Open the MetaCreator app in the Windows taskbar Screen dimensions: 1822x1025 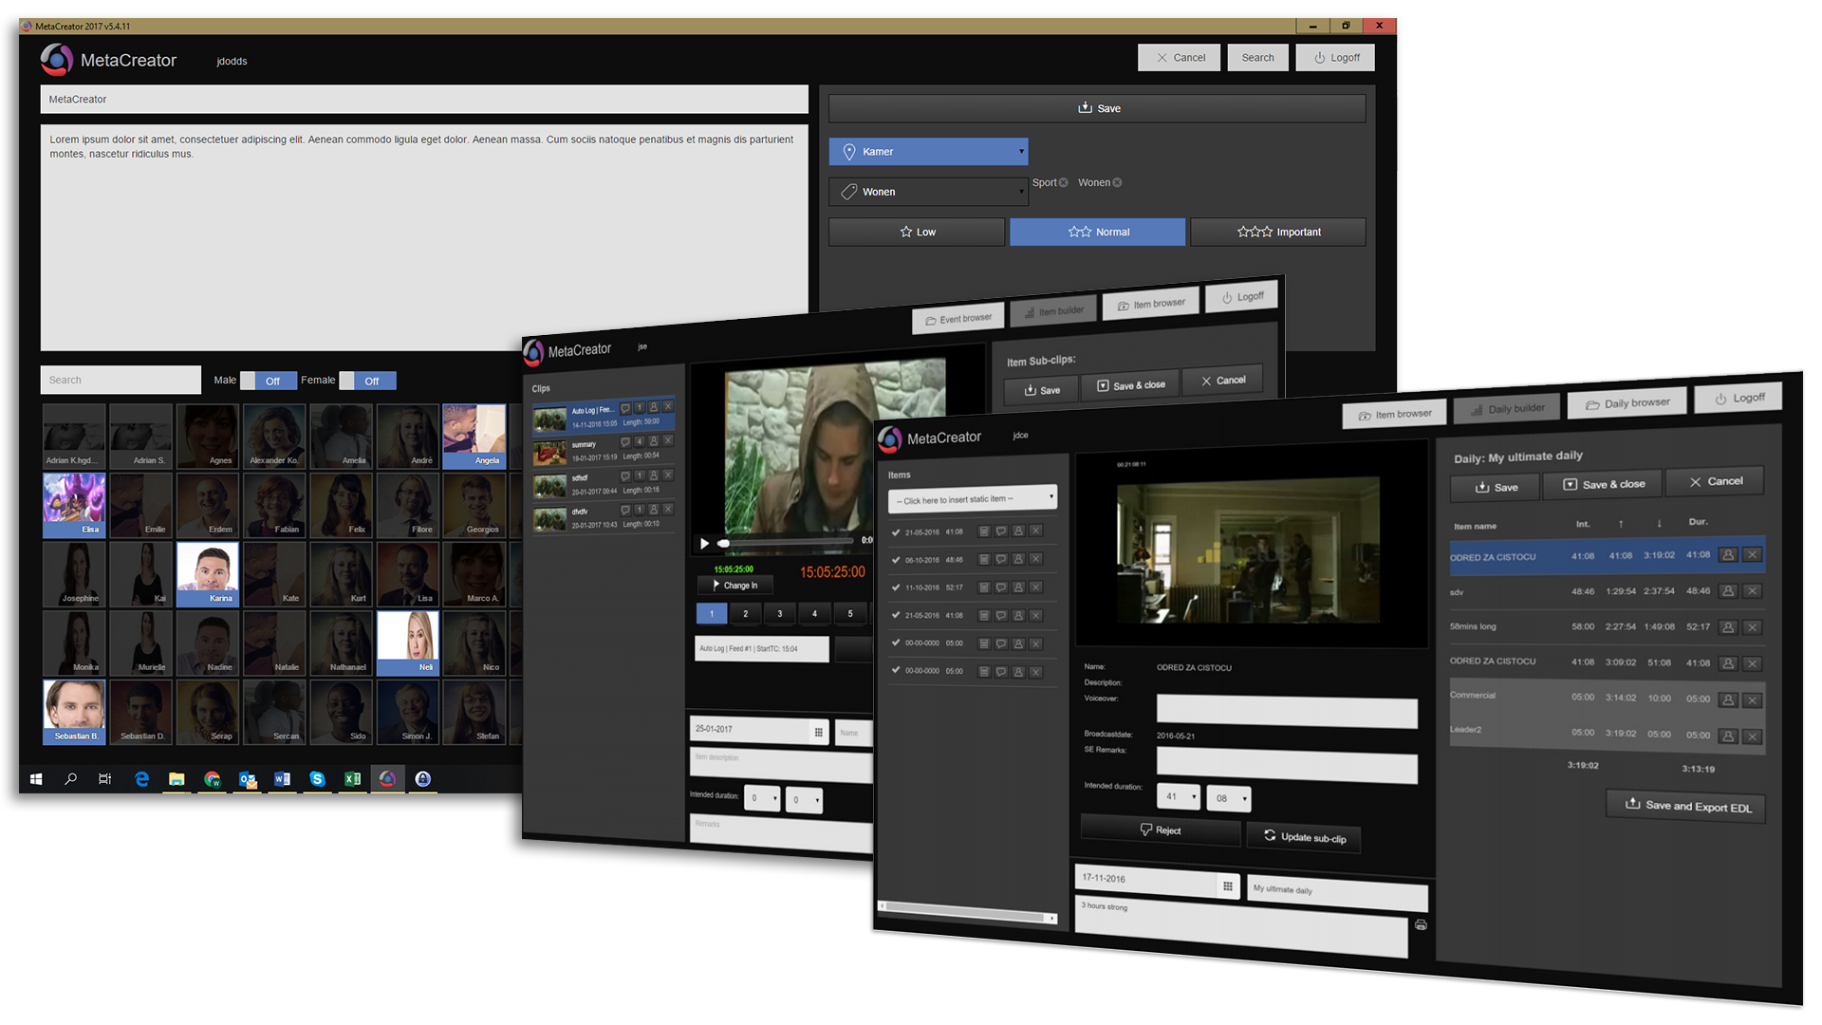coord(387,779)
